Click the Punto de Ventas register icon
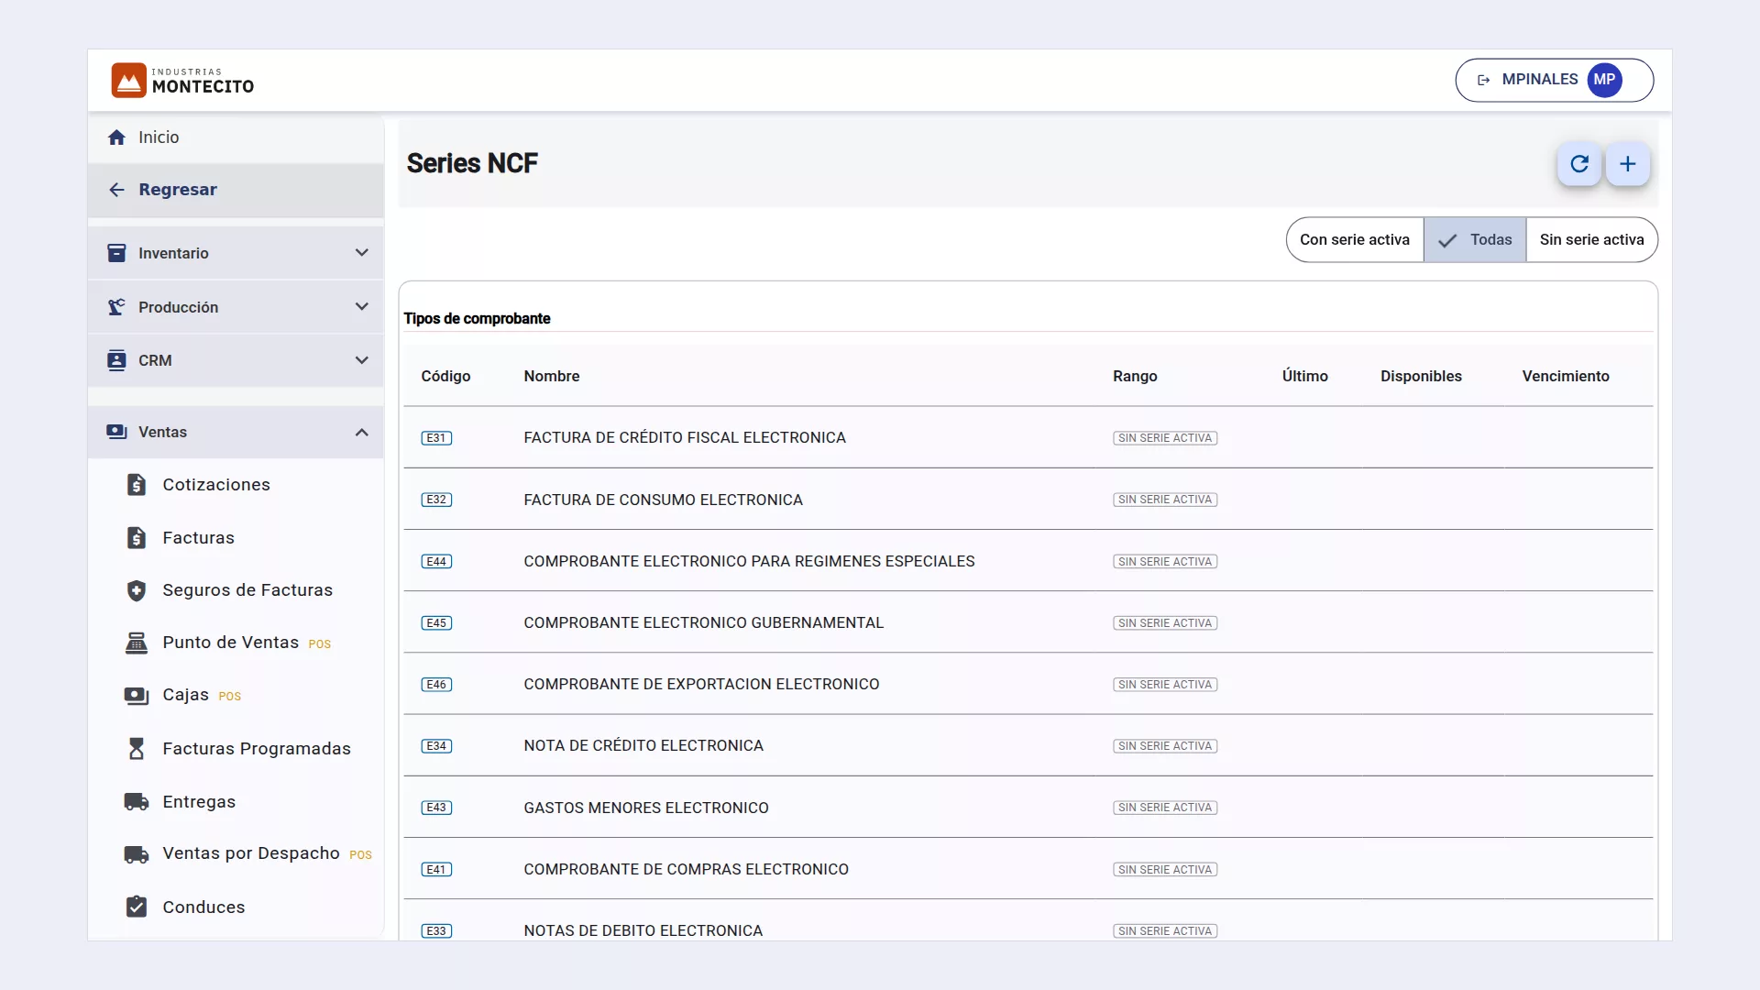 [137, 643]
